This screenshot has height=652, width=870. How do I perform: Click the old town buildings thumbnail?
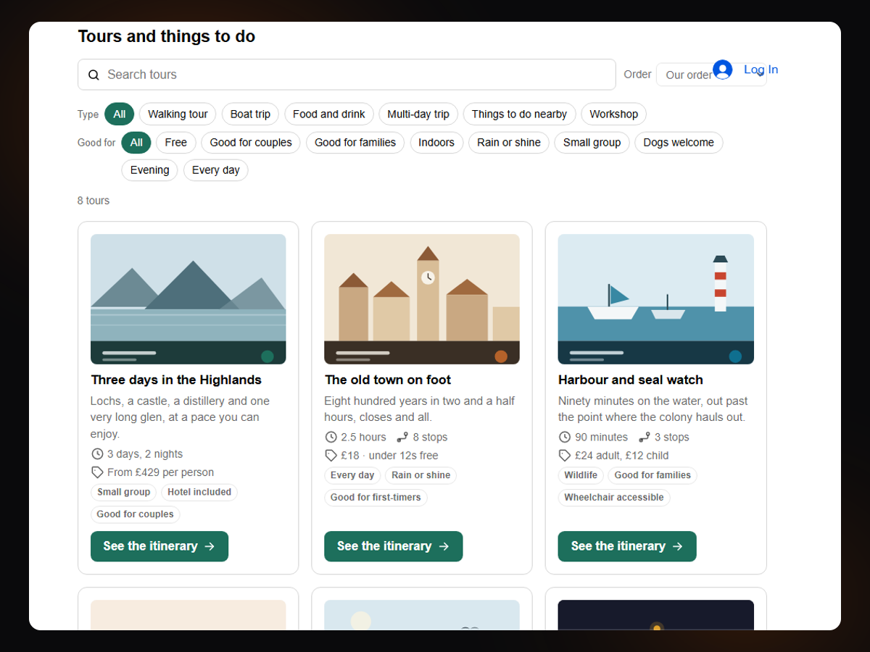click(x=422, y=298)
